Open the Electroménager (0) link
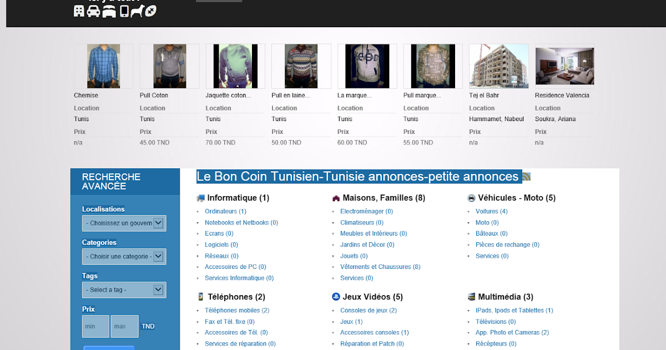Screen dimensions: 666x350 tap(367, 211)
